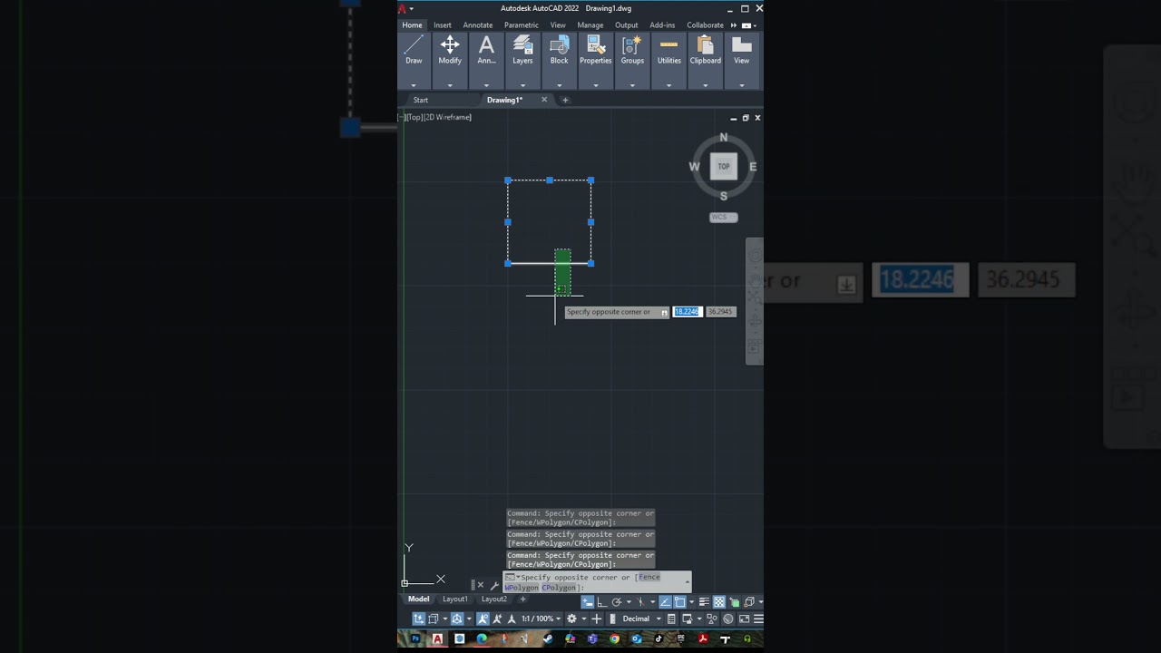This screenshot has height=653, width=1161.
Task: Expand the Properties panel dropdown arrow
Action: coord(596,85)
